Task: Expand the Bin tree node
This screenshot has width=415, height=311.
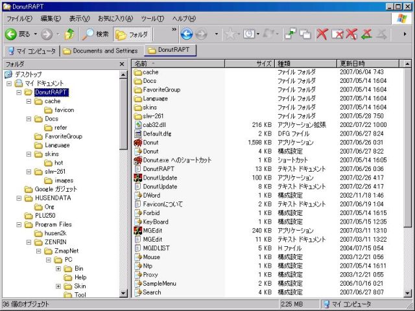Action: click(x=58, y=269)
